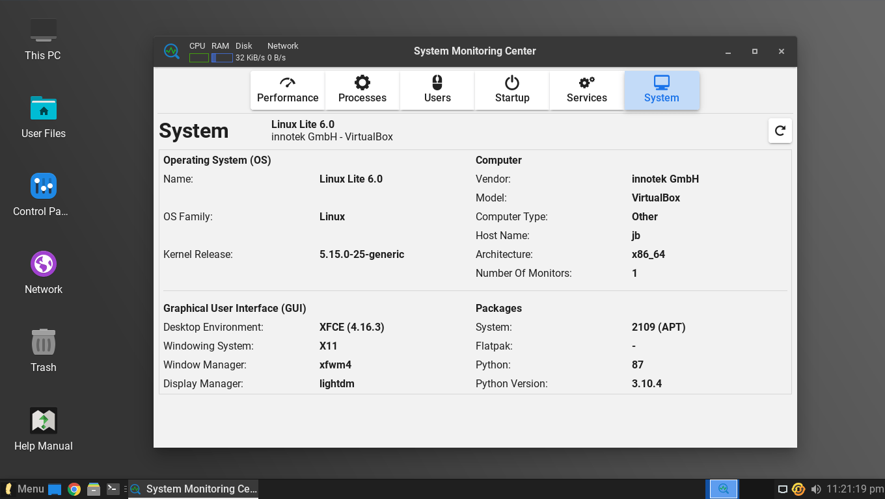Screen dimensions: 885x499
Task: Open the Help Manual desktop icon
Action: [44, 429]
